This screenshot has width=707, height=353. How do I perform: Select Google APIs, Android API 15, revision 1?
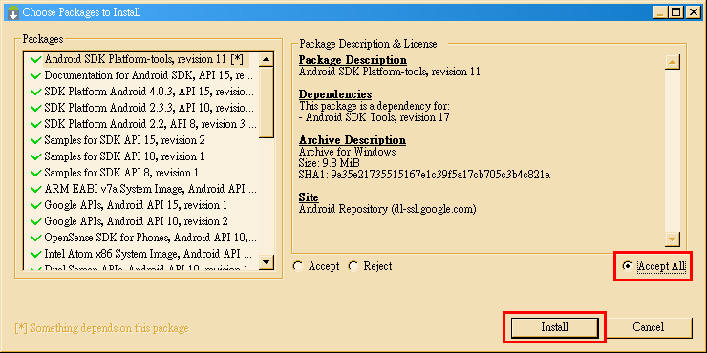[x=129, y=205]
